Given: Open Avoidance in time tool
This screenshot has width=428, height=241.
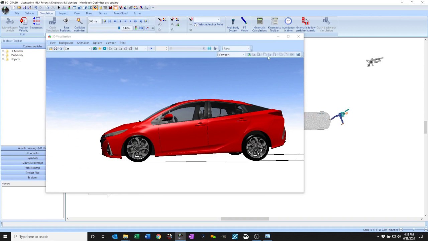Looking at the screenshot, I should pos(288,25).
